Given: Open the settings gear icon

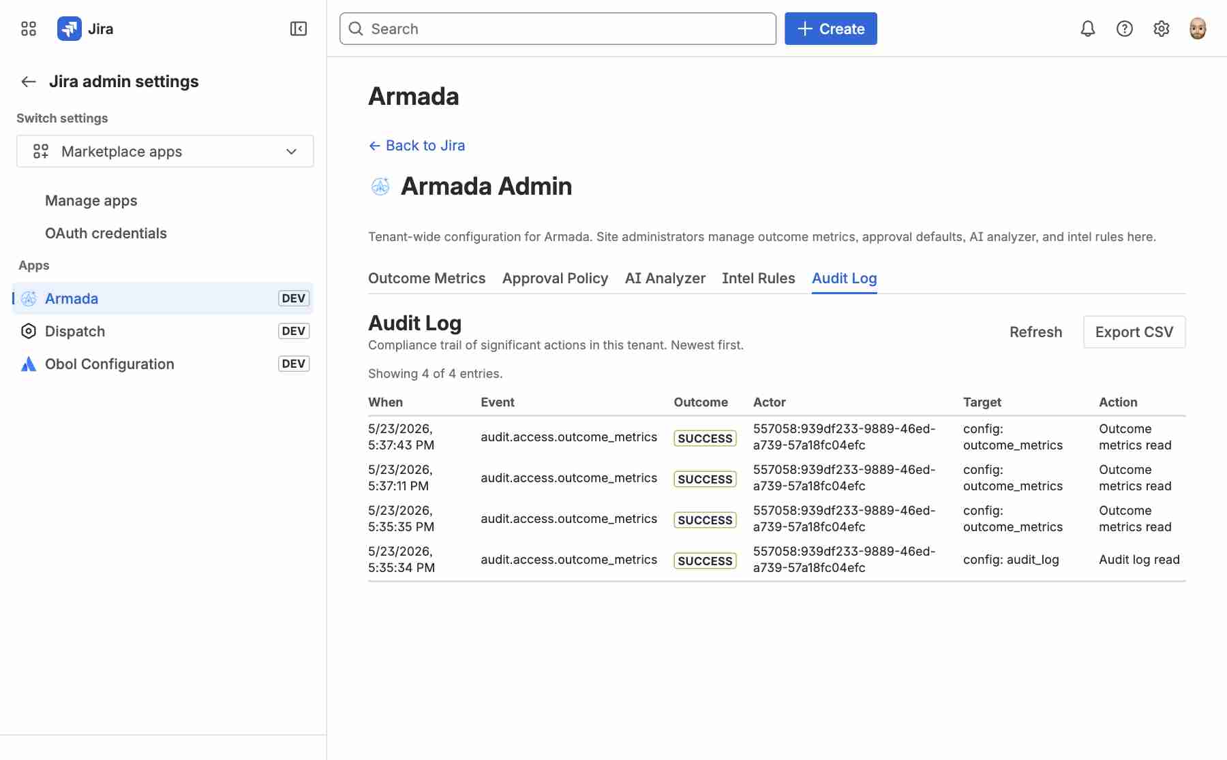Looking at the screenshot, I should click(x=1162, y=29).
